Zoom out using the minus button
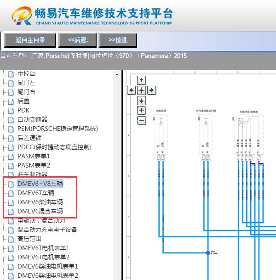This screenshot has height=280, width=276. (141, 121)
